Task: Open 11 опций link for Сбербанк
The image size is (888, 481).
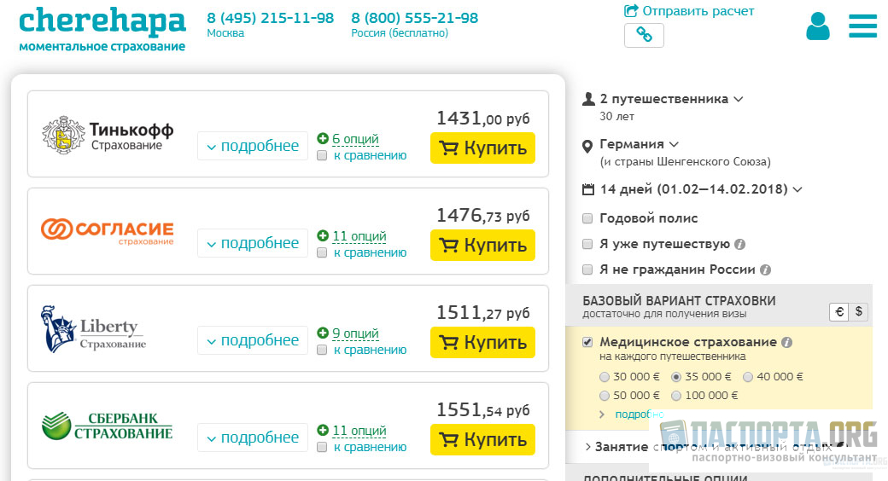Action: 359,432
